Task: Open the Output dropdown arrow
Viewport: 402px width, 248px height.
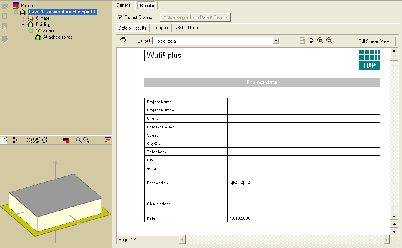Action: (276, 41)
